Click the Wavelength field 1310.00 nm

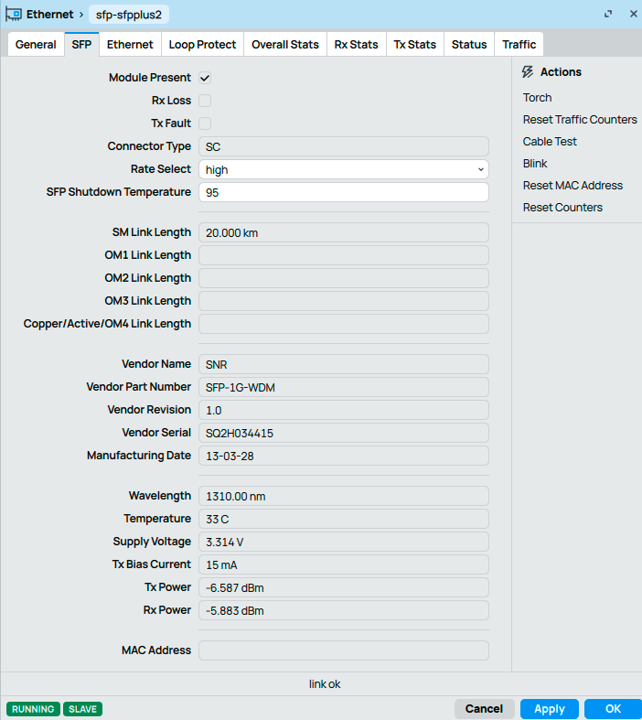pyautogui.click(x=344, y=497)
